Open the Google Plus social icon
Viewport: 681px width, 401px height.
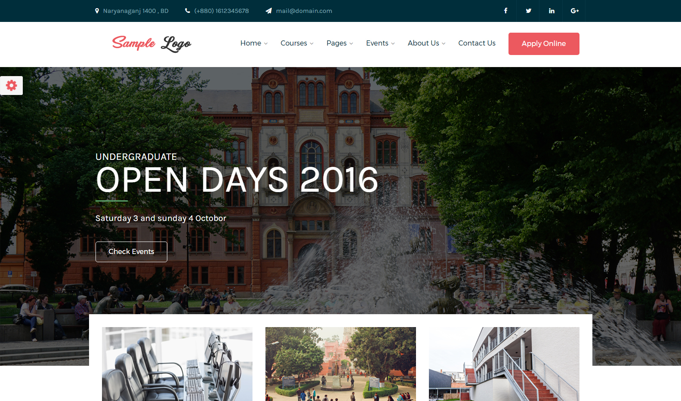click(x=574, y=11)
